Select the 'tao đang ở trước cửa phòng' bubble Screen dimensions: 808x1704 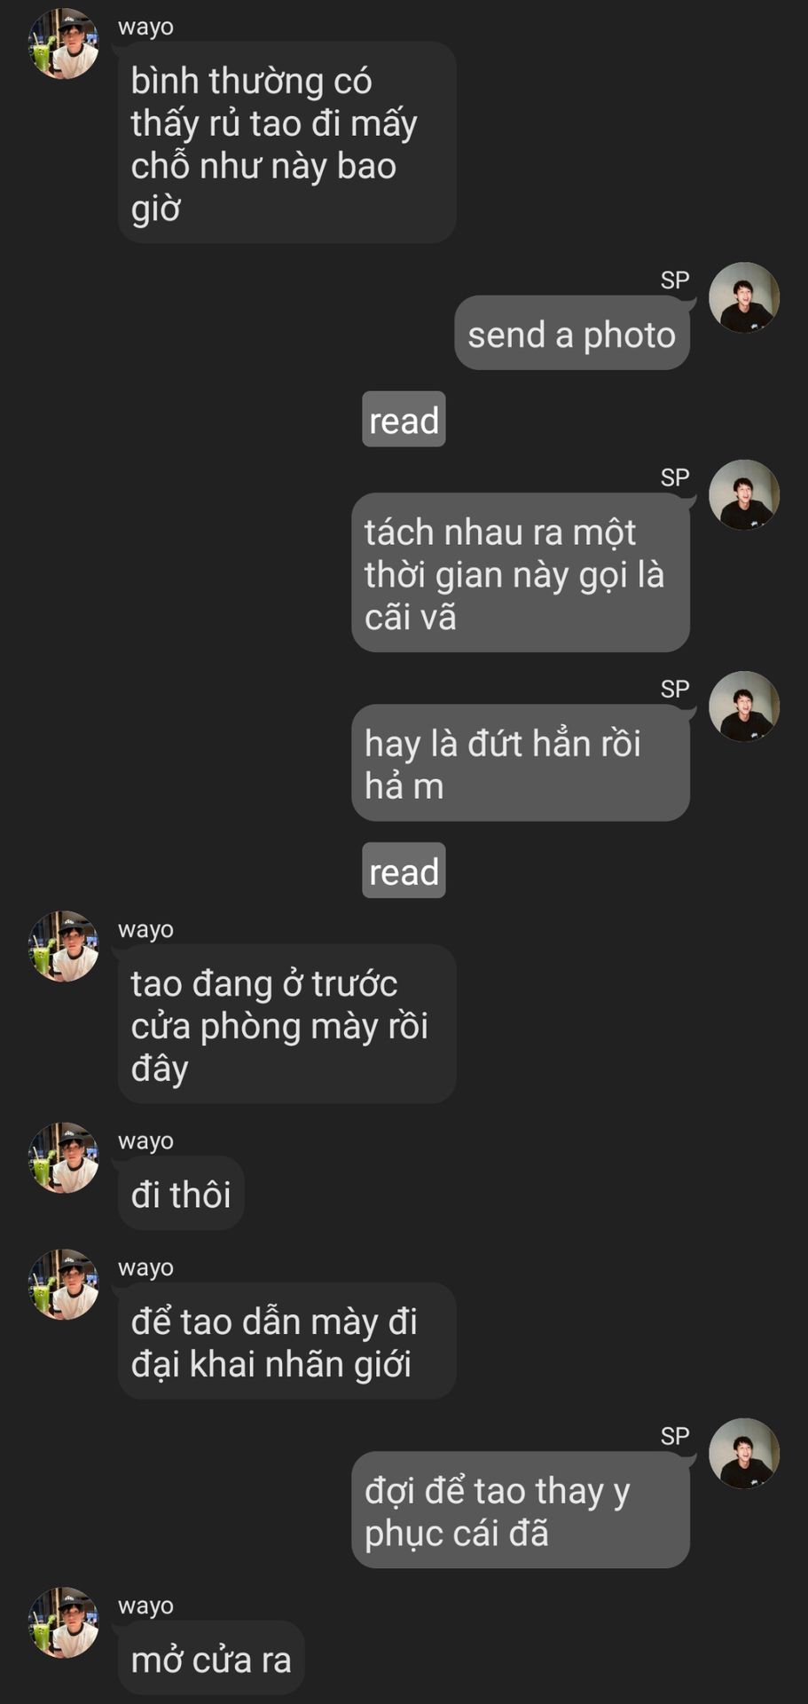click(x=286, y=1024)
